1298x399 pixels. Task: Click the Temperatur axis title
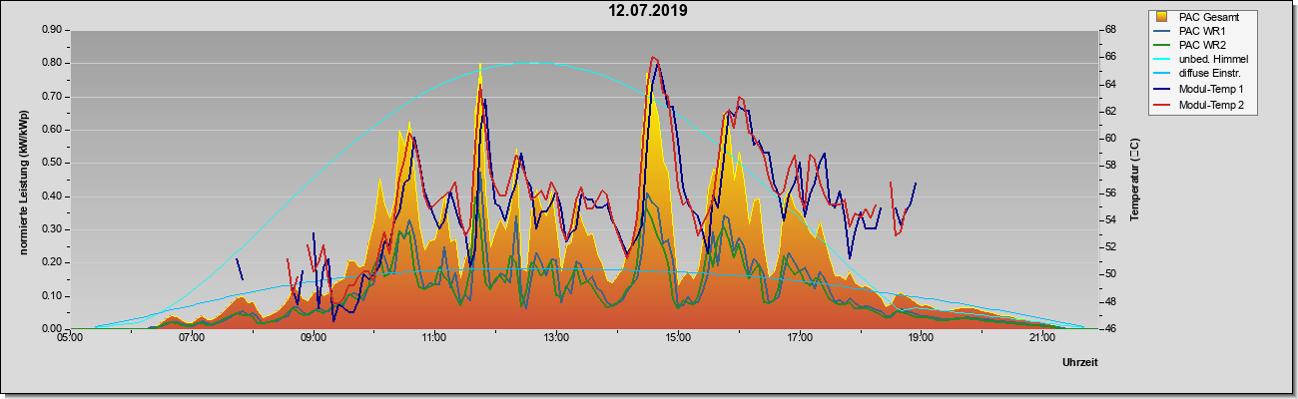[1134, 179]
